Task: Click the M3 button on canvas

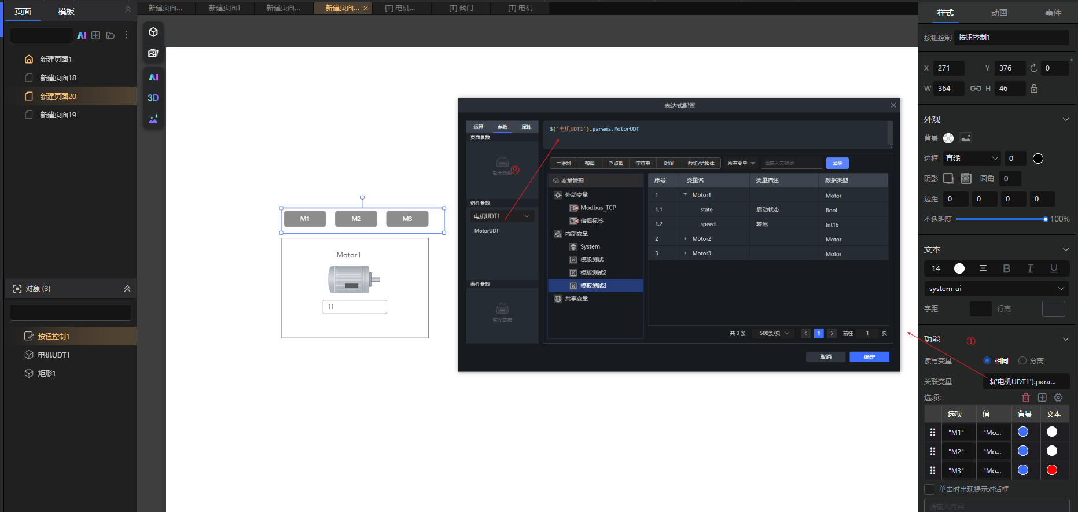Action: (407, 219)
